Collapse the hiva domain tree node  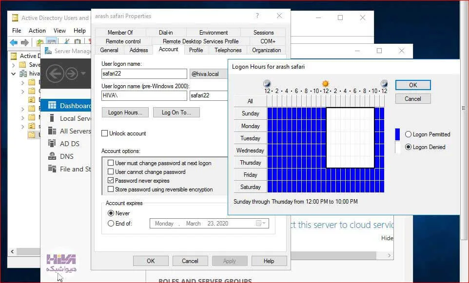click(14, 74)
